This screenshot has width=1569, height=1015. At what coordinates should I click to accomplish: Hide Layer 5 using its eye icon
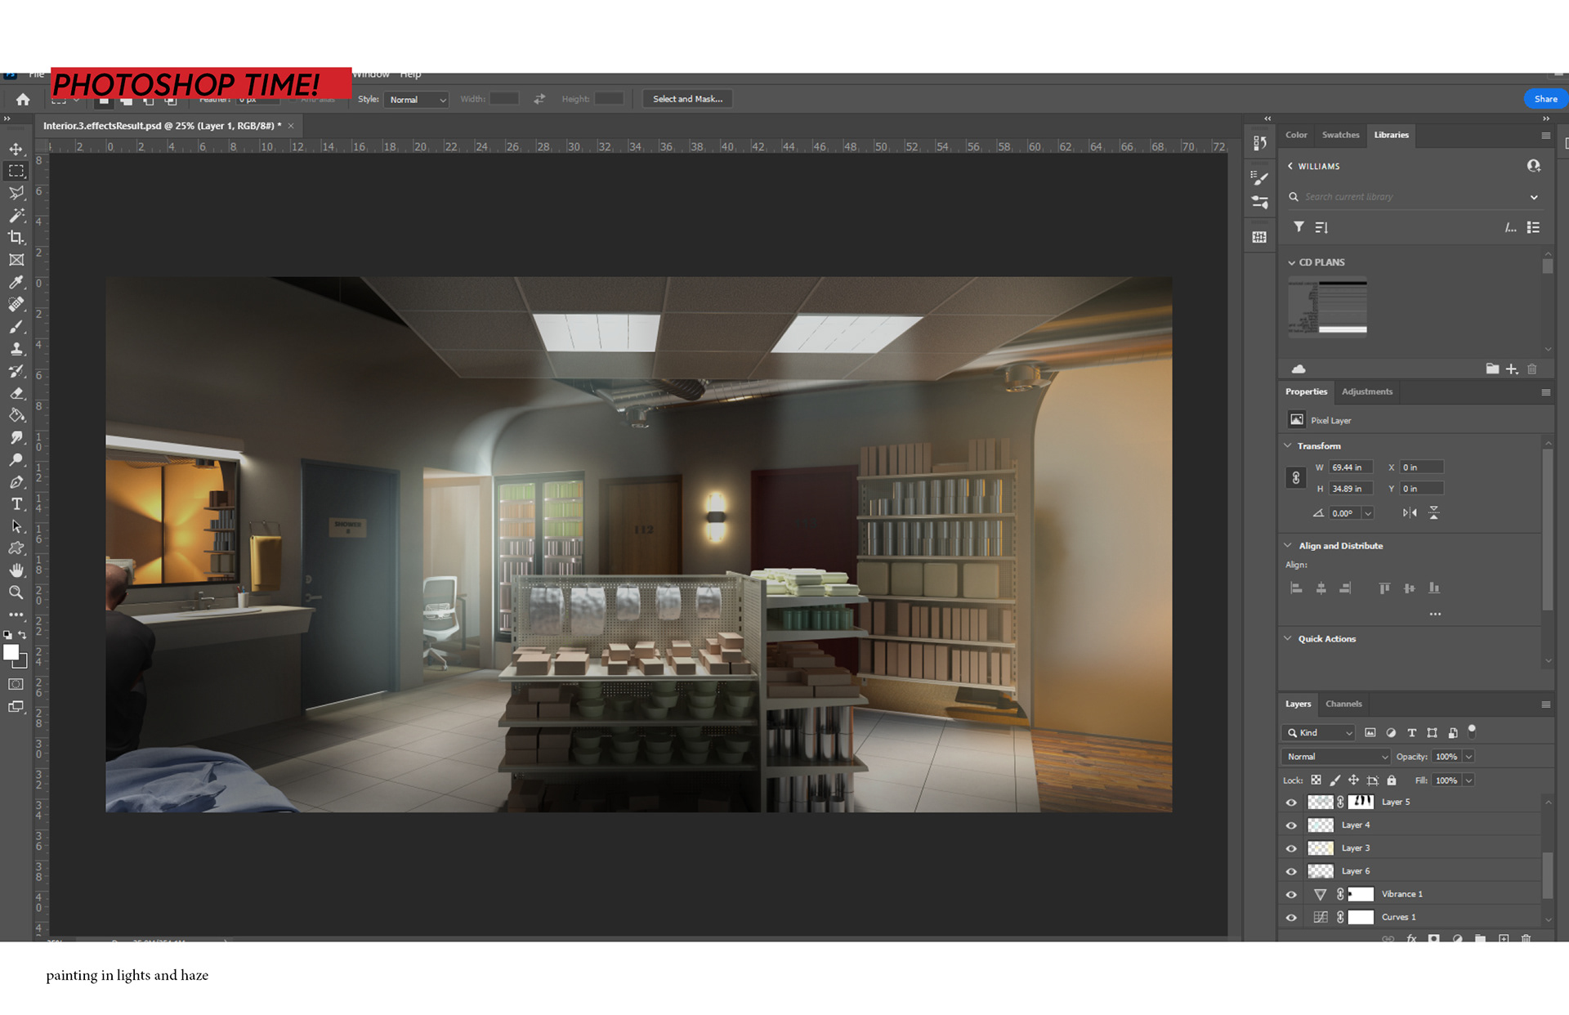point(1291,803)
